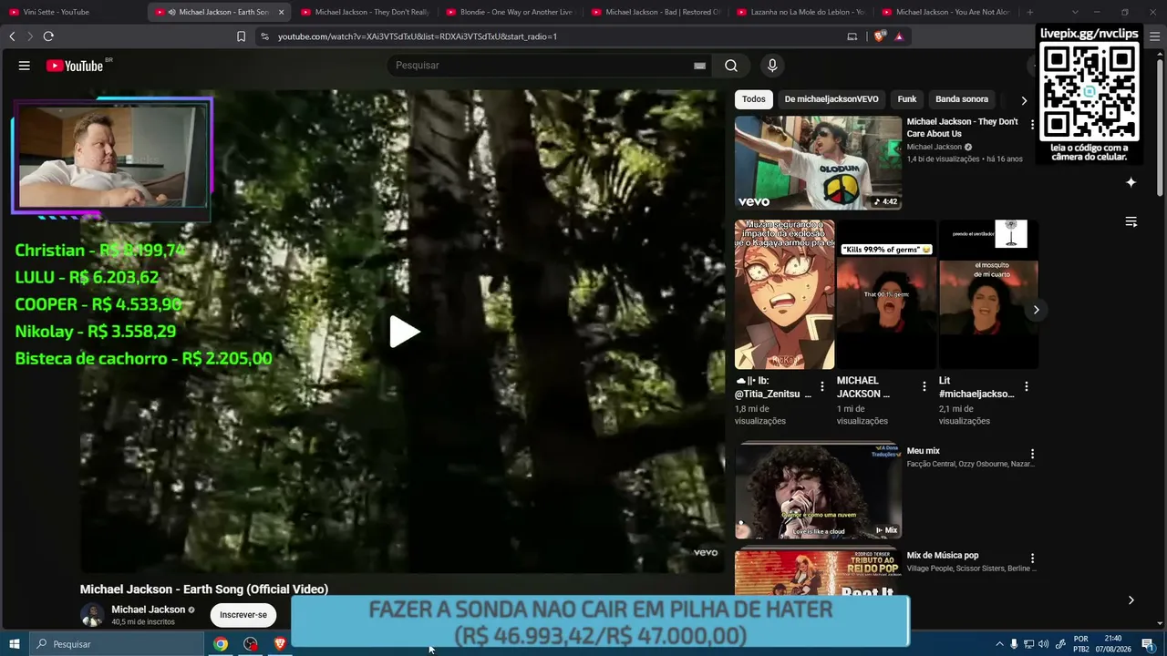The image size is (1167, 656).
Task: Click the YouTube search magnifier button
Action: coord(731,66)
